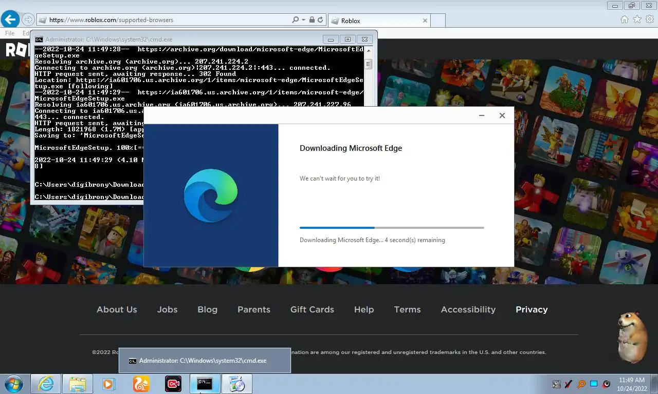Viewport: 658px width, 394px height.
Task: Click the installer disc taskbar icon
Action: tap(237, 384)
